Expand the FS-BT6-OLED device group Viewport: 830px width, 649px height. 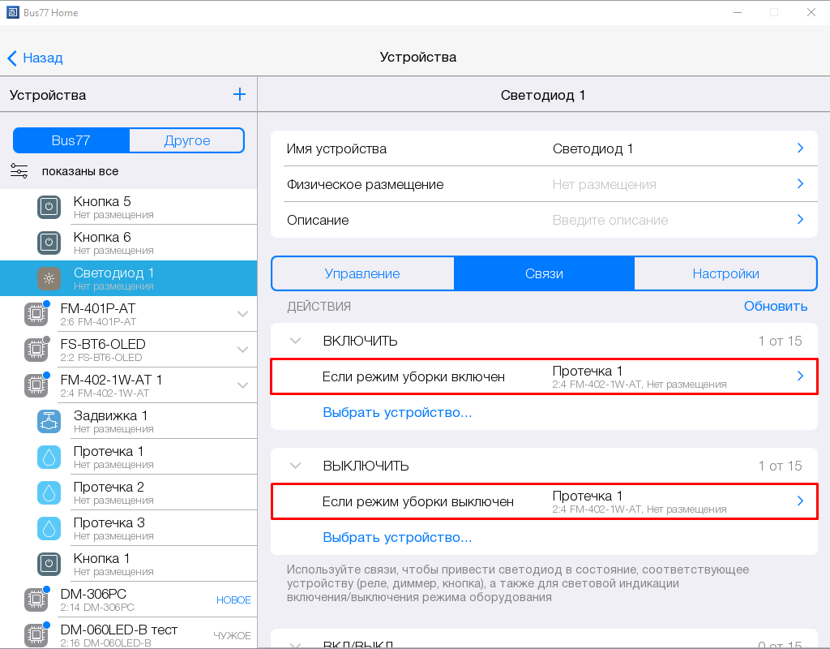click(x=242, y=350)
